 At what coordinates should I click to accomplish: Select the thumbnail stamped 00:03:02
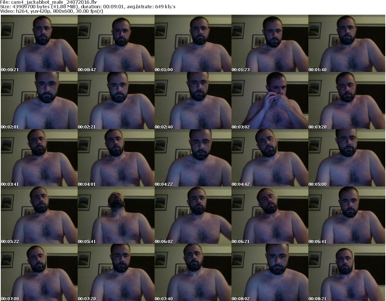pos(270,101)
